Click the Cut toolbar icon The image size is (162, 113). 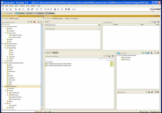tap(16, 9)
